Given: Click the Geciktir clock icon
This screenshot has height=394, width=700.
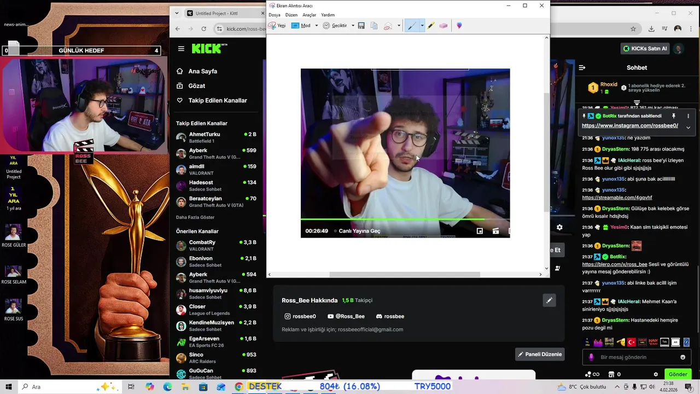Looking at the screenshot, I should 326,26.
